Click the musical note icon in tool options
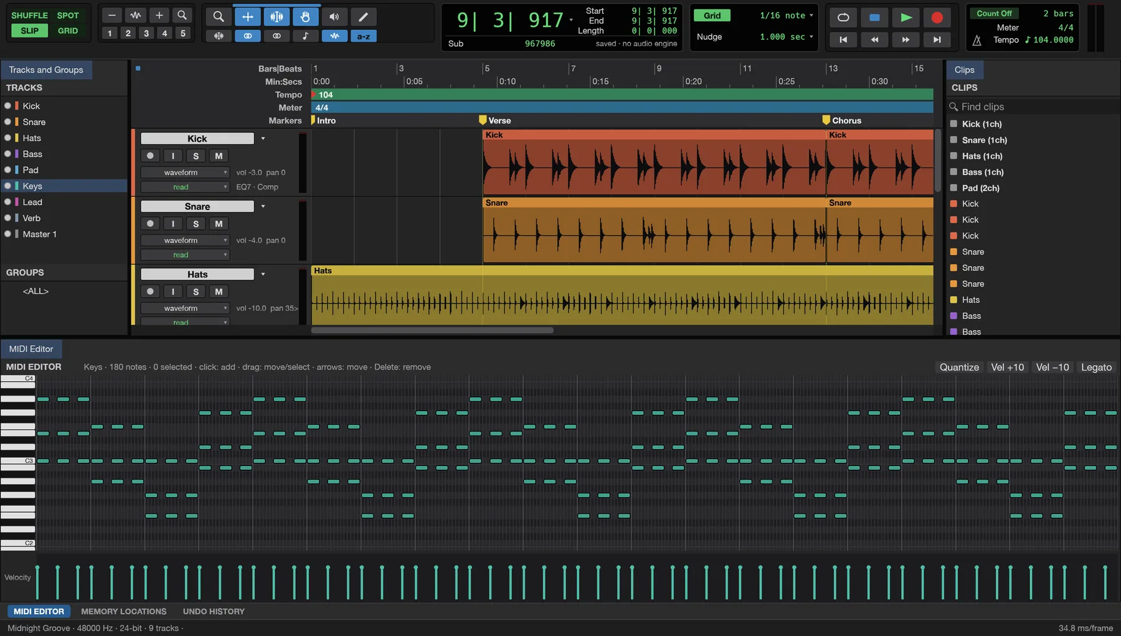 click(x=305, y=36)
